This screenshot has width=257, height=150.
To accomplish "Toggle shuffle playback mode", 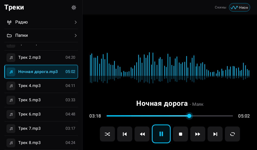I will pos(107,134).
